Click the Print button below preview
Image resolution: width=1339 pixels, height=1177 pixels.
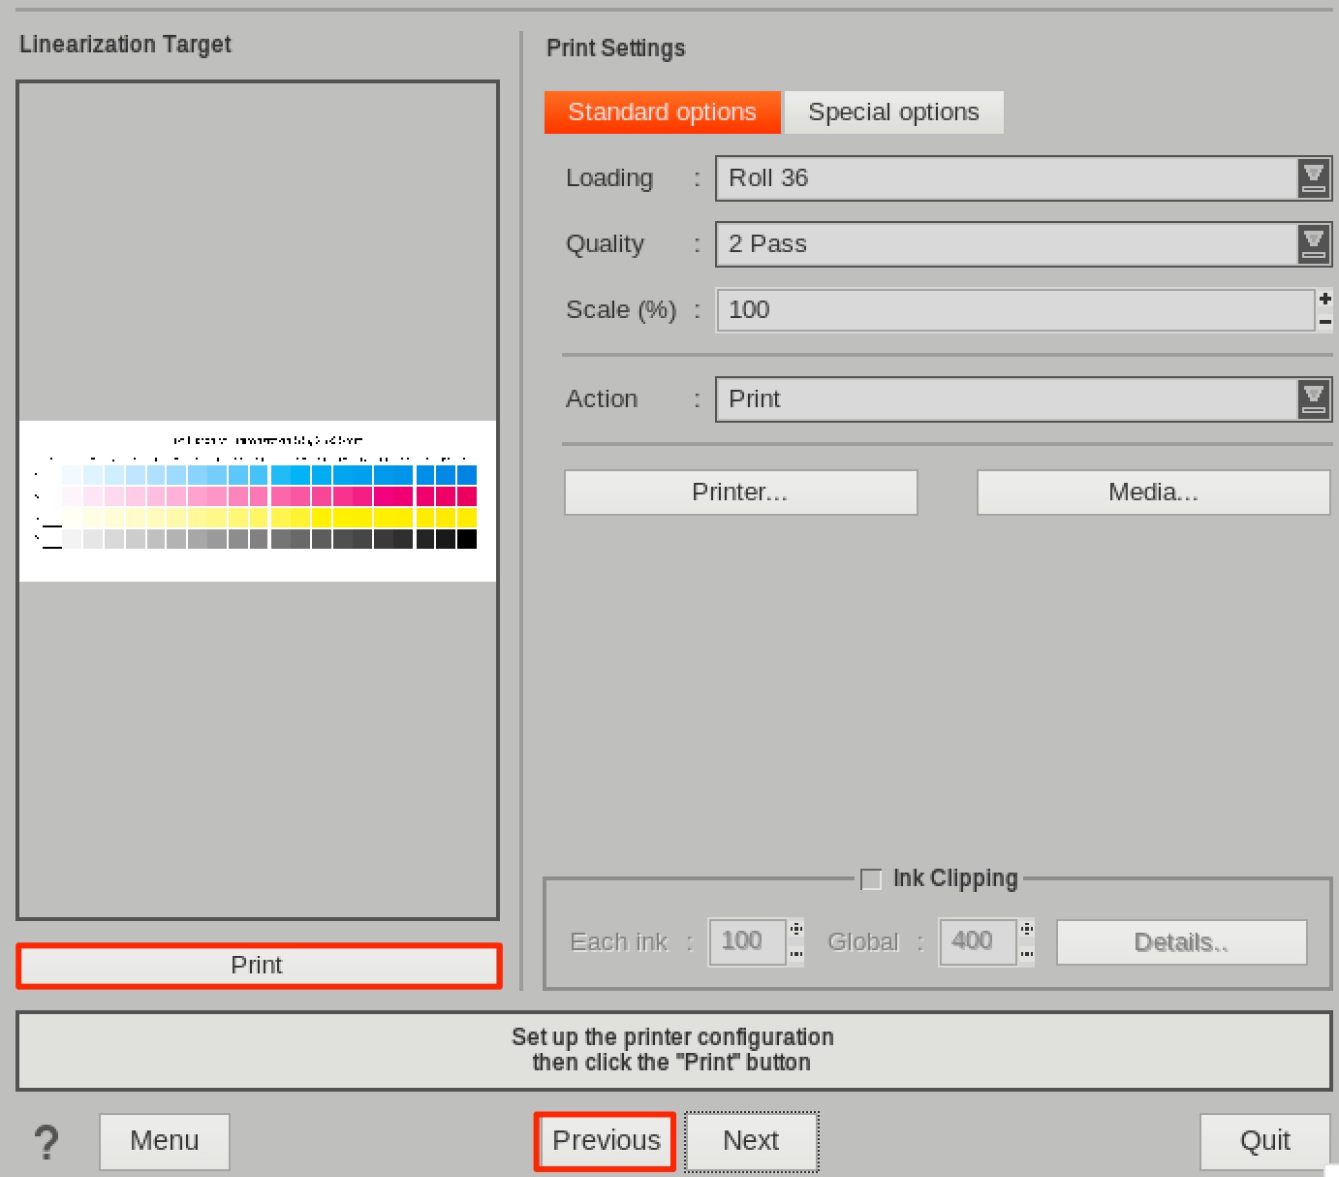pyautogui.click(x=258, y=966)
